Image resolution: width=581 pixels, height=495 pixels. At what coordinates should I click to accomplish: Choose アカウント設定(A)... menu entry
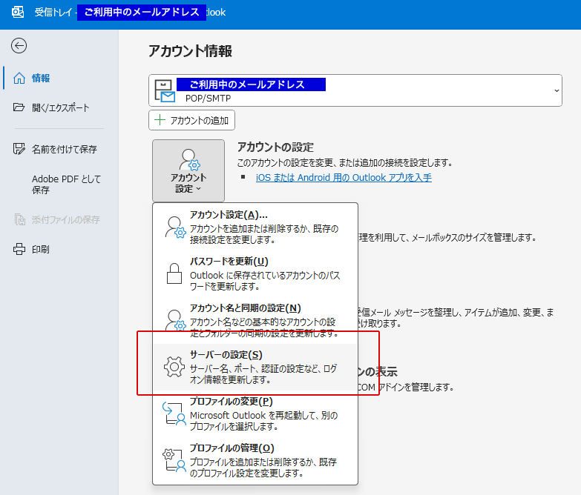click(229, 215)
